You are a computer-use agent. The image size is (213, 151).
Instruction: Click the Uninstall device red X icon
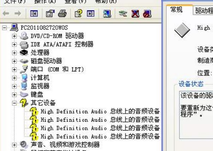[135, 14]
